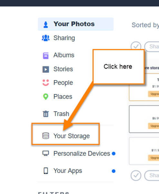
Task: Select the Your Apps phone icon
Action: [46, 171]
